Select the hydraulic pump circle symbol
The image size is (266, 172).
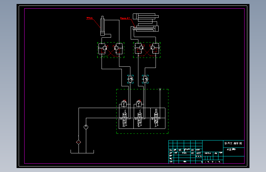tap(86, 127)
